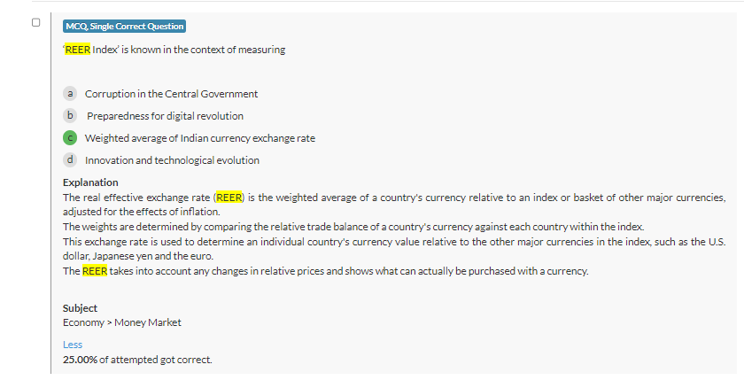744x380 pixels.
Task: Click the '25.00% of attempted got correct' statistic
Action: (137, 360)
